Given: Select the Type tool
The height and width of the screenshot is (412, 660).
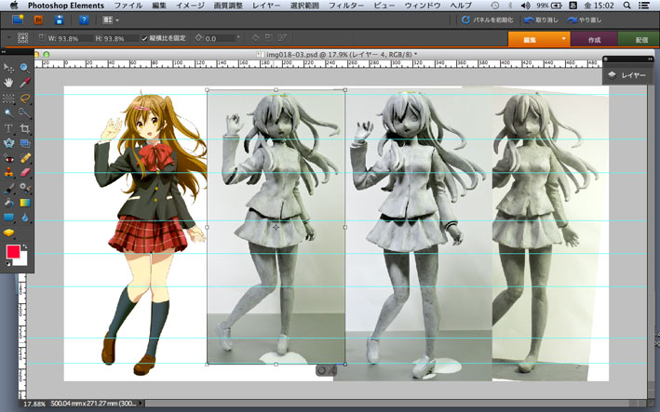Looking at the screenshot, I should (x=8, y=128).
